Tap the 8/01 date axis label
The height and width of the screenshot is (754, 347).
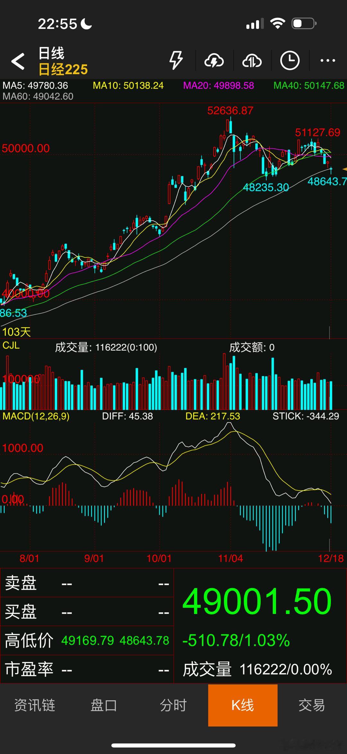click(29, 558)
